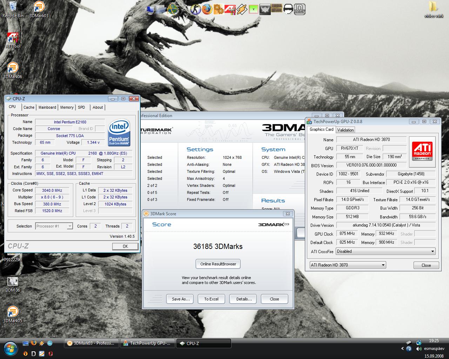
Task: Launch Winamp from the top dock
Action: 241,9
